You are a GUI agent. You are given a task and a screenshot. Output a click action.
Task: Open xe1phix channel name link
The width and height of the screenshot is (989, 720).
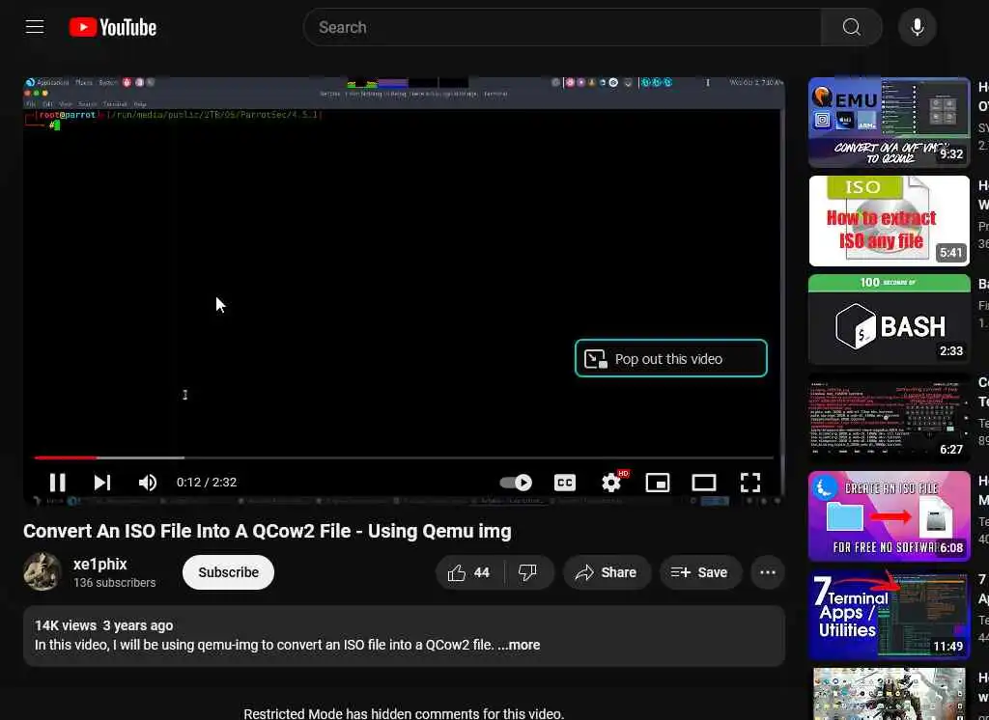click(x=100, y=564)
